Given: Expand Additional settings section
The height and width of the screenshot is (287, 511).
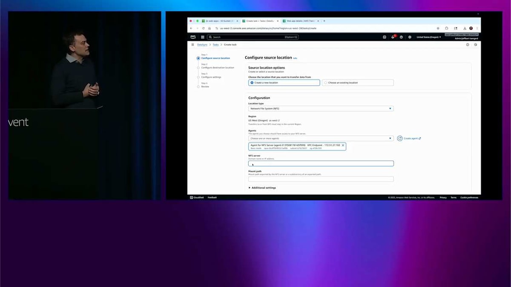Looking at the screenshot, I should click(x=262, y=188).
